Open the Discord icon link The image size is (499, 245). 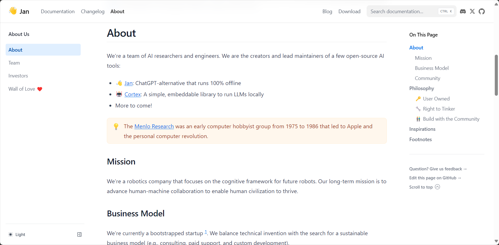point(463,12)
